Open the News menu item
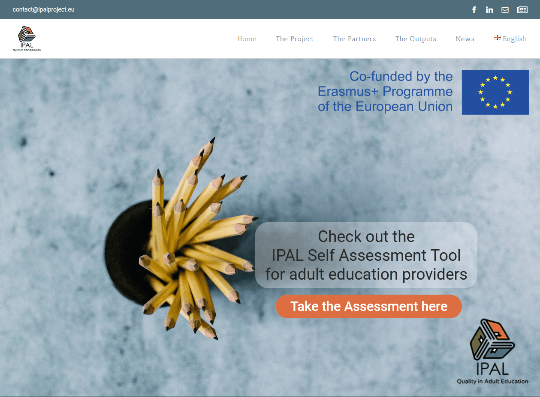Screen dimensions: 540x397 [465, 39]
